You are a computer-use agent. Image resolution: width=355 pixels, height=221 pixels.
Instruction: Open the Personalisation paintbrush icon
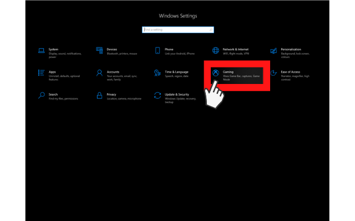[x=273, y=51]
